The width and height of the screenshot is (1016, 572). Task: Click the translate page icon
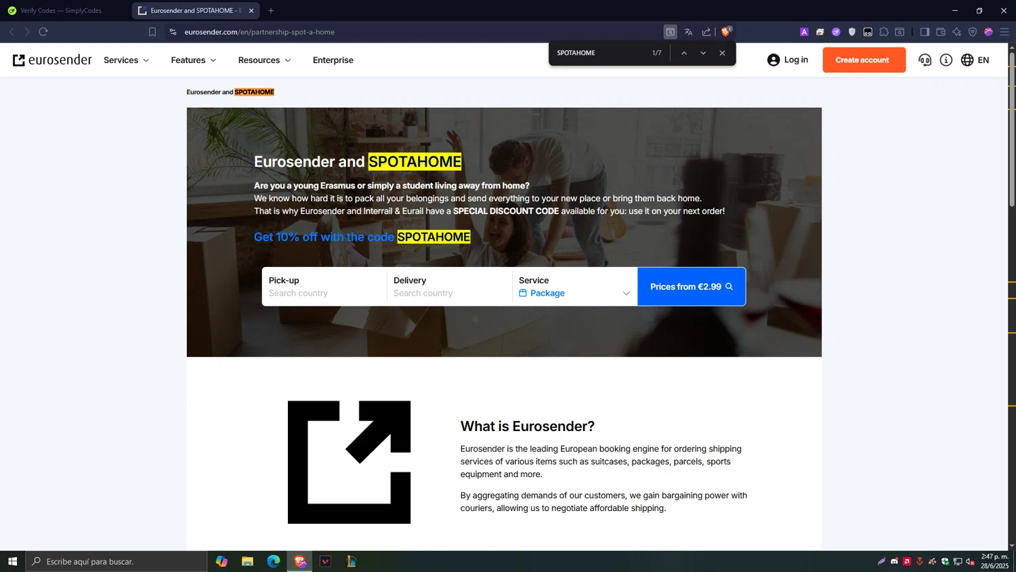688,32
